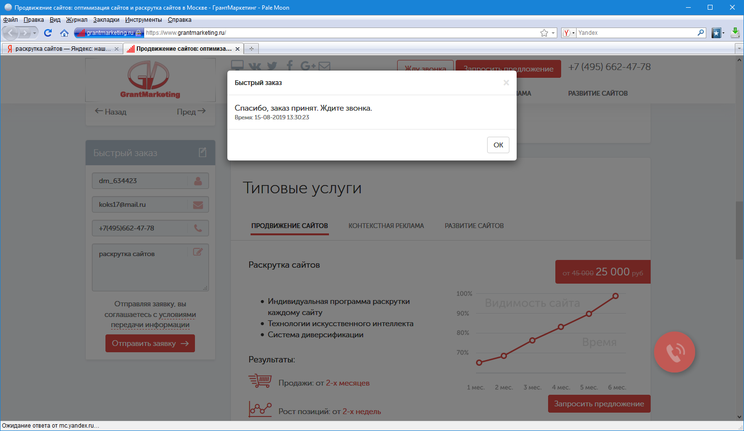Click lower 'Запросить предложение' button under chart
This screenshot has height=431, width=744.
tap(599, 404)
